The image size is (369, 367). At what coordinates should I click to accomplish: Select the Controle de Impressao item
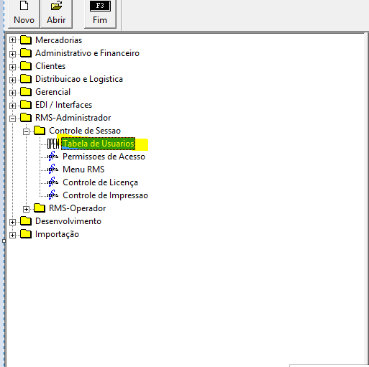point(105,195)
